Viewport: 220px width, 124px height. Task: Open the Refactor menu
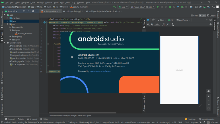click(49, 2)
